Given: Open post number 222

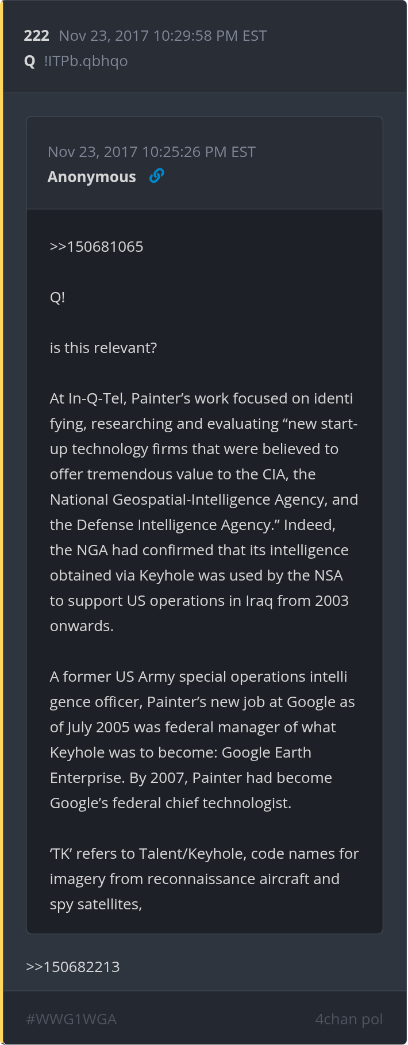Looking at the screenshot, I should pyautogui.click(x=36, y=36).
